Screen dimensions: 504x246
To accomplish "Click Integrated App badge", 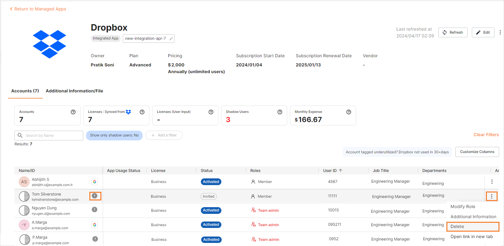I will [106, 38].
